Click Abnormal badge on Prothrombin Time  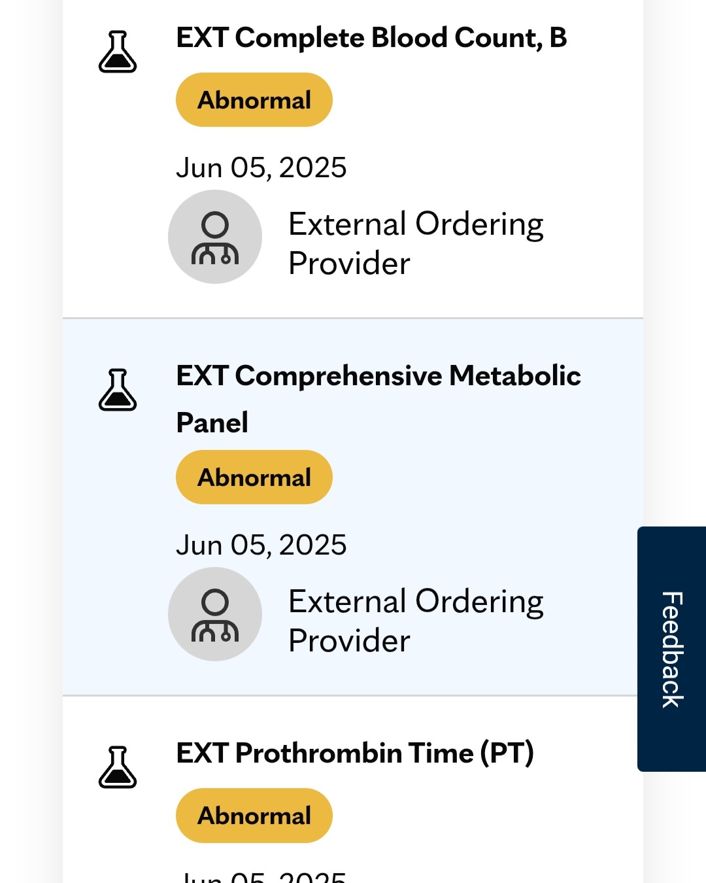click(x=254, y=816)
